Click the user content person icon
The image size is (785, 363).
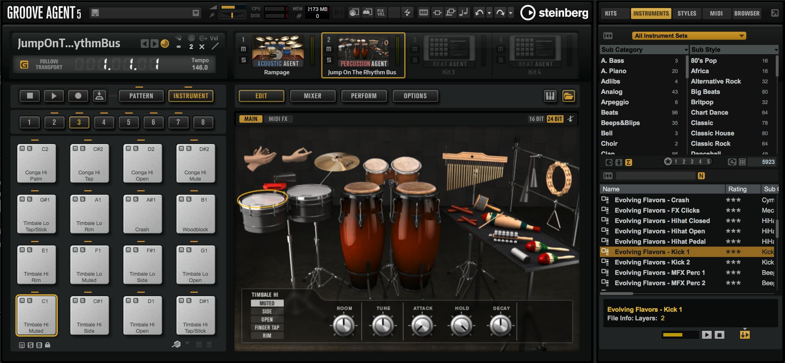619,162
